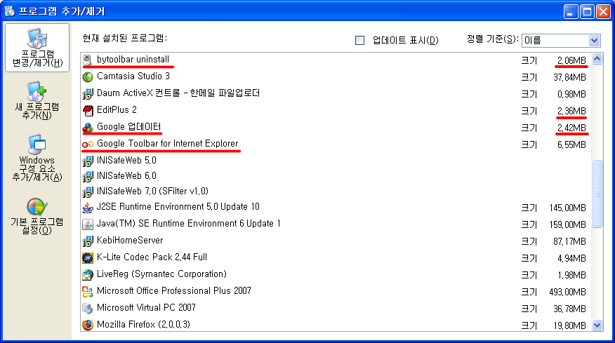Click the INISafeWeb 7.0 icon
The height and width of the screenshot is (343, 615).
88,191
